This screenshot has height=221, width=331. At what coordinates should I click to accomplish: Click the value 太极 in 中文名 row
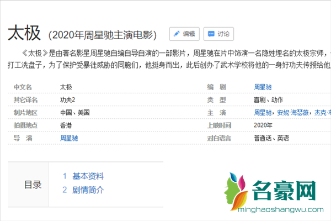pyautogui.click(x=66, y=87)
